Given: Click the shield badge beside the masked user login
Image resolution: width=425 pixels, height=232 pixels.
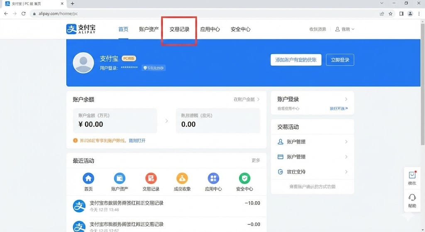Looking at the screenshot, I should pyautogui.click(x=154, y=68).
